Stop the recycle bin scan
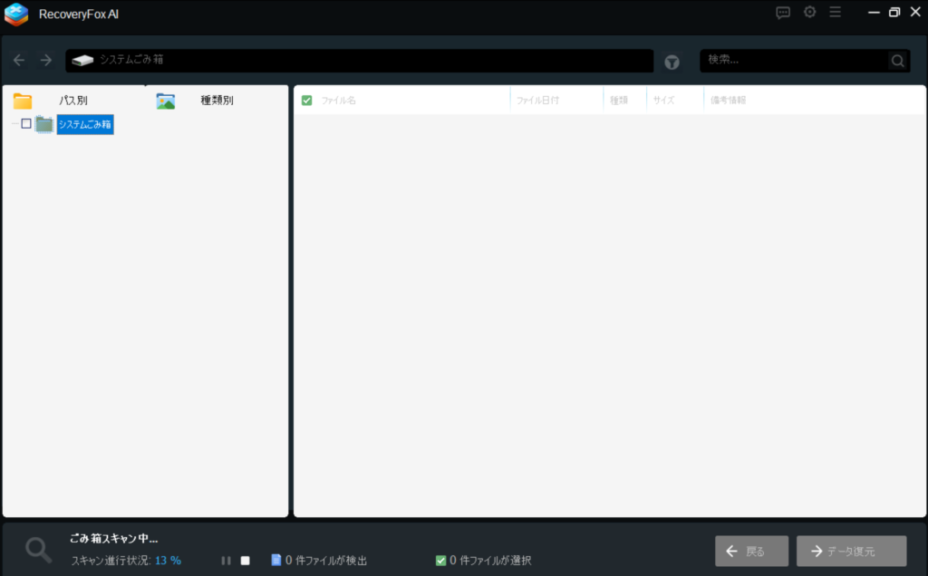This screenshot has width=928, height=576. coord(245,561)
